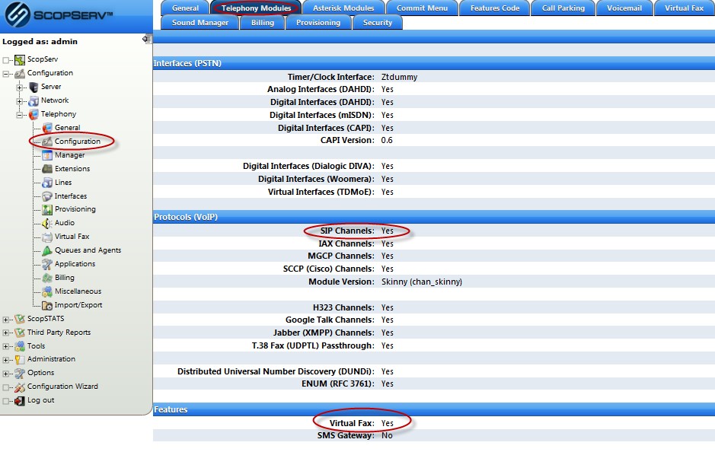Image resolution: width=715 pixels, height=452 pixels.
Task: Open the Asterisk Modules tab
Action: click(343, 8)
